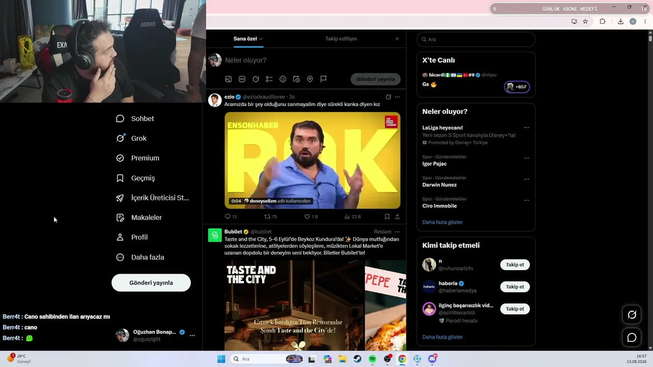Show more trends under Neler oluyor?

443,222
